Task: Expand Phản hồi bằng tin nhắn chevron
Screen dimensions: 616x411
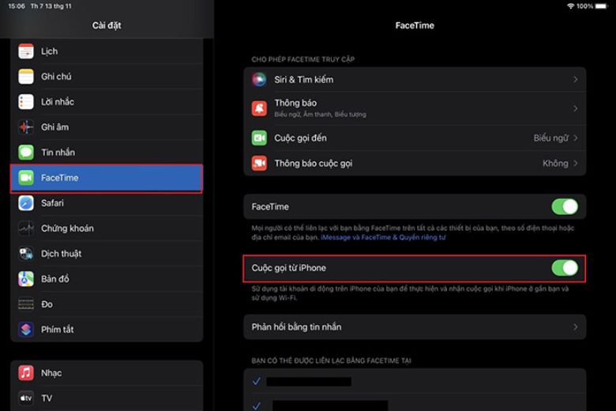Action: click(575, 327)
